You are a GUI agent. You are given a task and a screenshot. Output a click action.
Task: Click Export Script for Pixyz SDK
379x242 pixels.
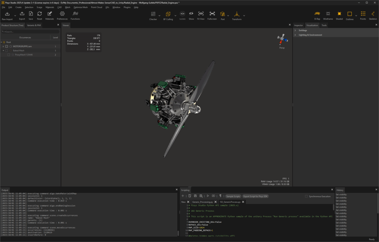pos(256,196)
